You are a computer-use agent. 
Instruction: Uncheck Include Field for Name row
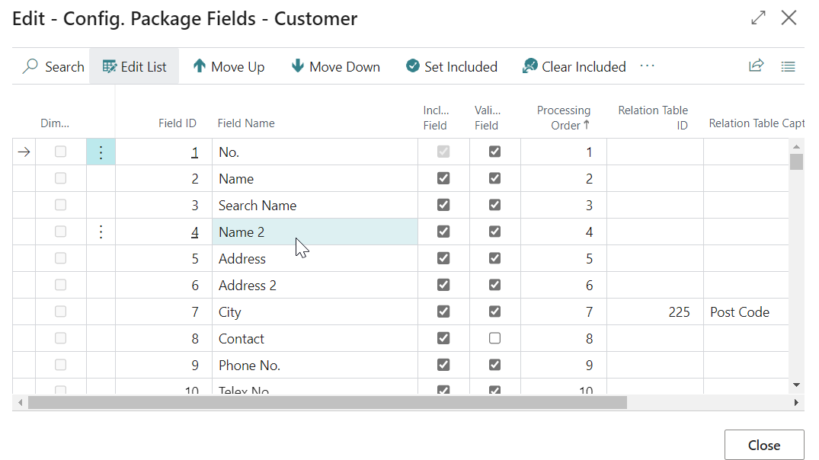pos(443,178)
